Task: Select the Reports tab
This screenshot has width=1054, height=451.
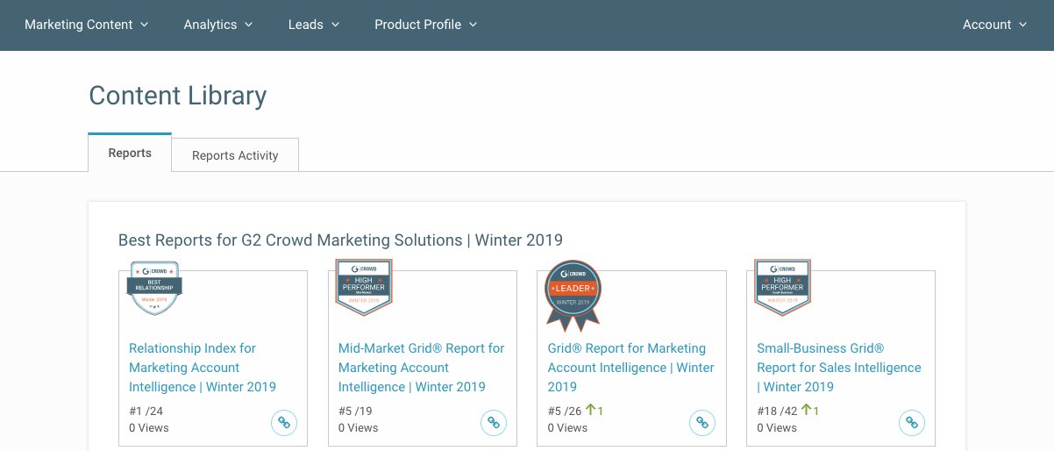Action: point(130,153)
